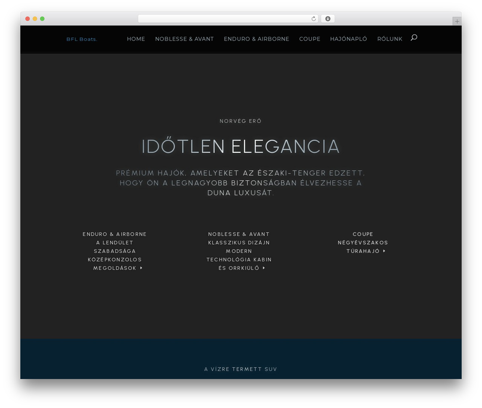
Task: Follow the Coupe négyévszakos túrahajó link
Action: 363,243
